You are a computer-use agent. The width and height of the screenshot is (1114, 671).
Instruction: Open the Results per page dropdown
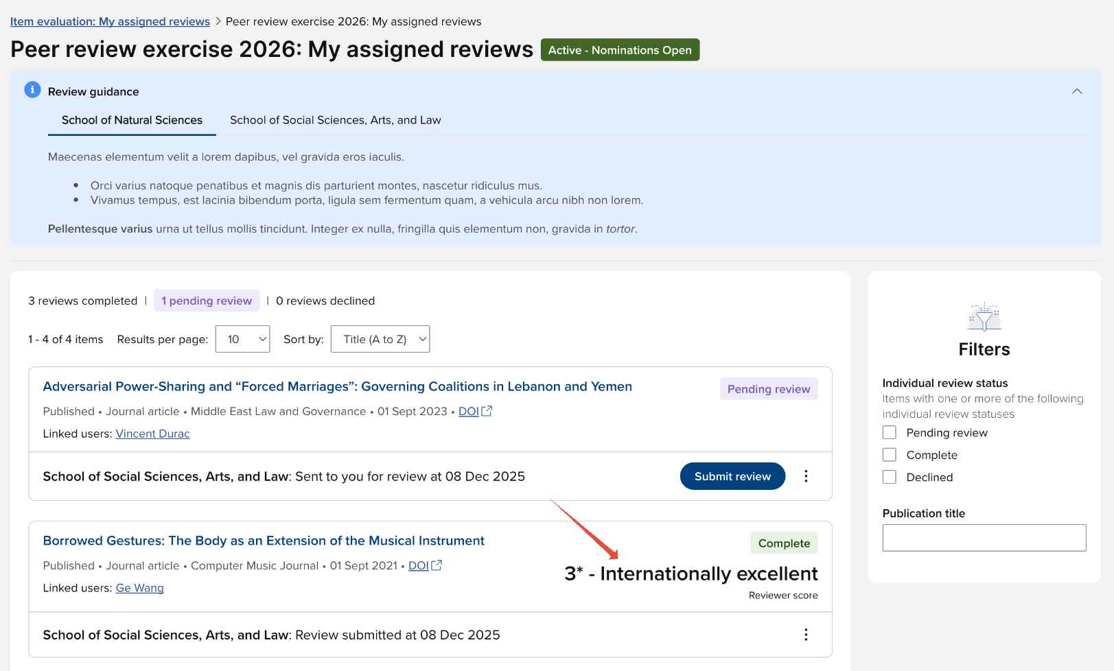[242, 339]
